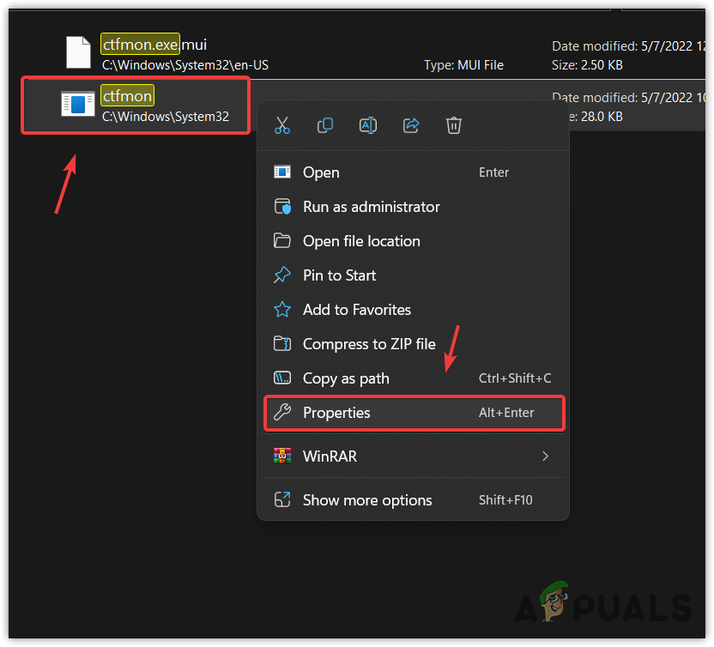The image size is (714, 647).
Task: Copy ctfmon as path
Action: tap(346, 378)
